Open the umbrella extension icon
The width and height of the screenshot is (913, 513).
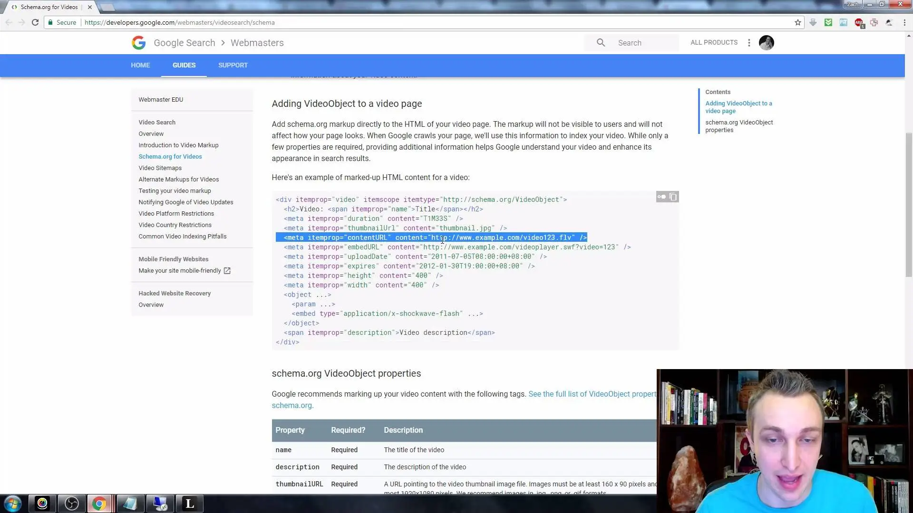[x=889, y=22]
